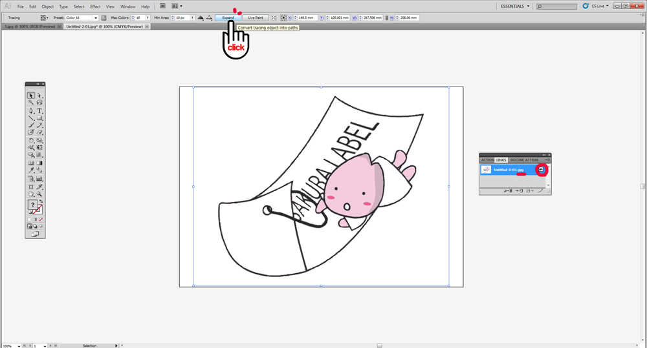This screenshot has height=348, width=647.
Task: Select the Rotate tool
Action: pyautogui.click(x=31, y=141)
